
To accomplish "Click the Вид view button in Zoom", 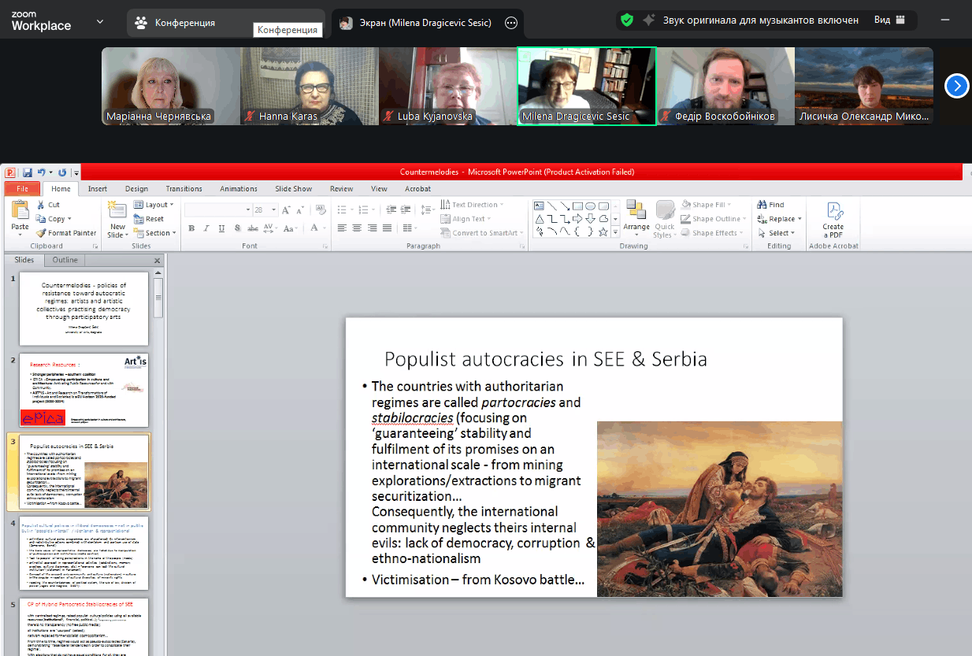I will [889, 20].
